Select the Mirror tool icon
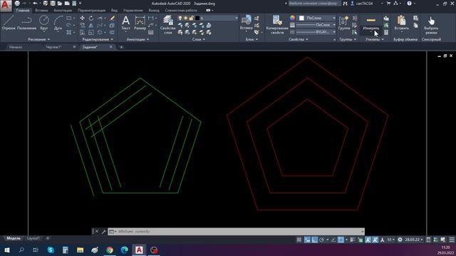This screenshot has width=456, height=256. 91,26
